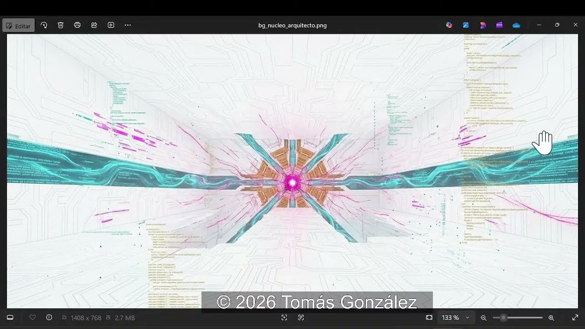This screenshot has width=585, height=329.
Task: Click the 2.7 MB file size text
Action: pyautogui.click(x=125, y=318)
